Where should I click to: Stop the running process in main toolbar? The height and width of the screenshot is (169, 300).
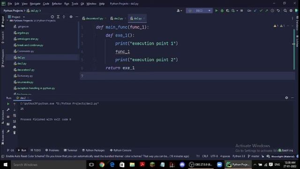tap(242, 11)
